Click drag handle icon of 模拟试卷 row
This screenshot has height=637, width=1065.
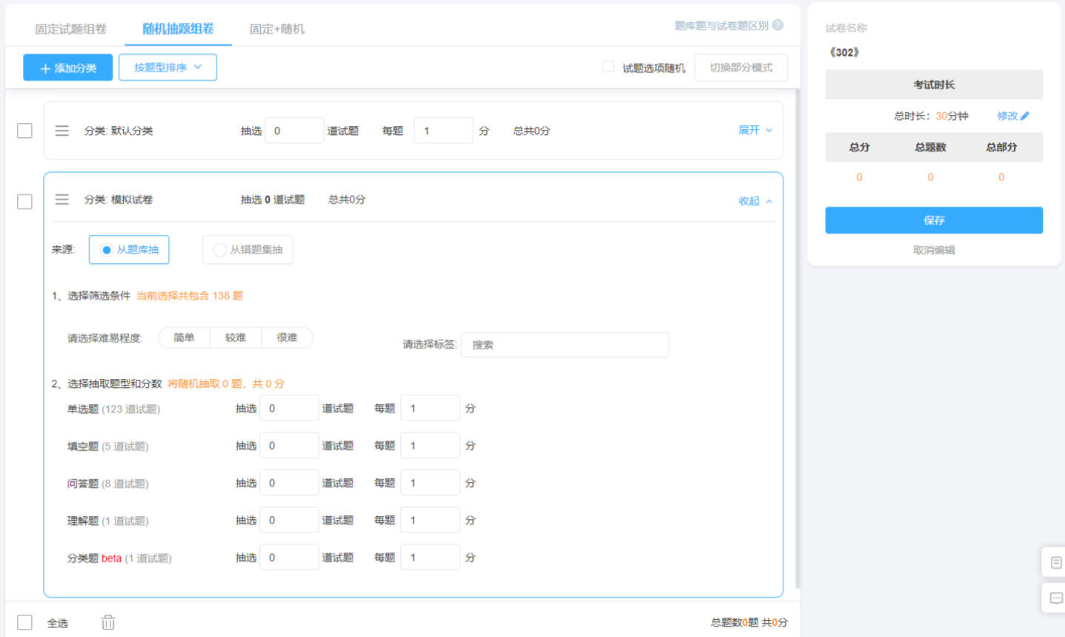[x=62, y=199]
